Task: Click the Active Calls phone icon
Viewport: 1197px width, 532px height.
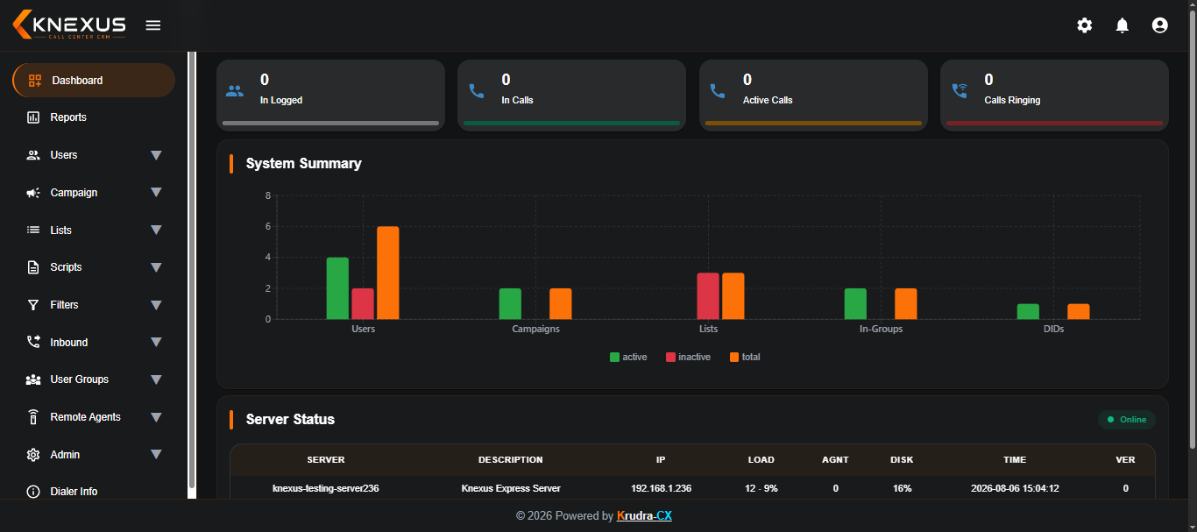Action: pos(718,90)
